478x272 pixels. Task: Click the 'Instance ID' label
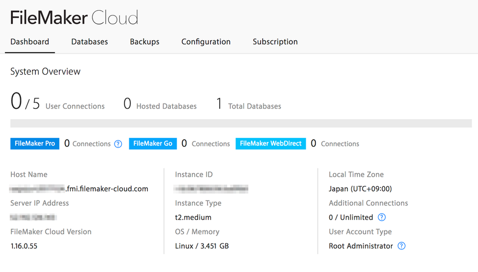tap(194, 174)
